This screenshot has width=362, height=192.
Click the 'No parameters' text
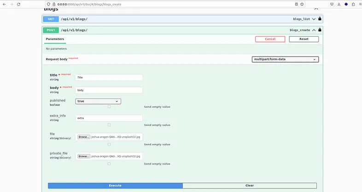pyautogui.click(x=56, y=49)
